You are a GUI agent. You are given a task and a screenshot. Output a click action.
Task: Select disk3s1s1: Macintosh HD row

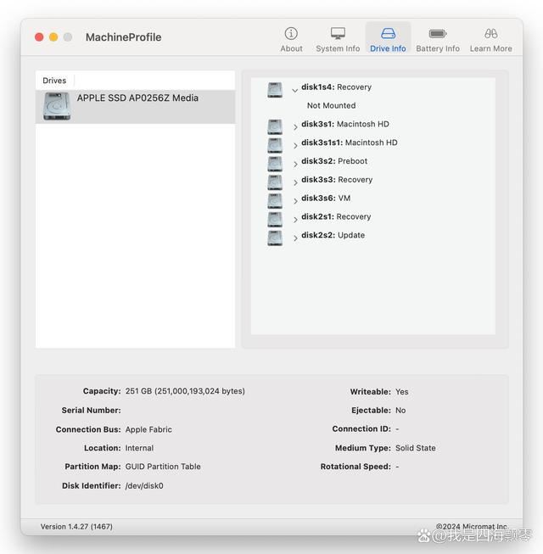350,143
